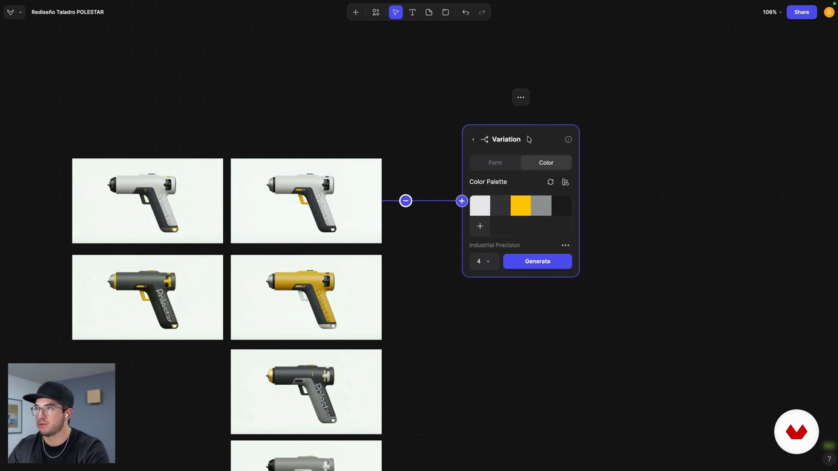Redo the last action
838x471 pixels.
tap(483, 12)
